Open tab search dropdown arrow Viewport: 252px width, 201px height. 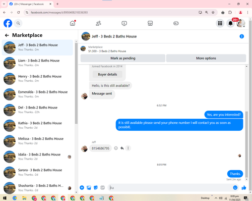click(4, 4)
